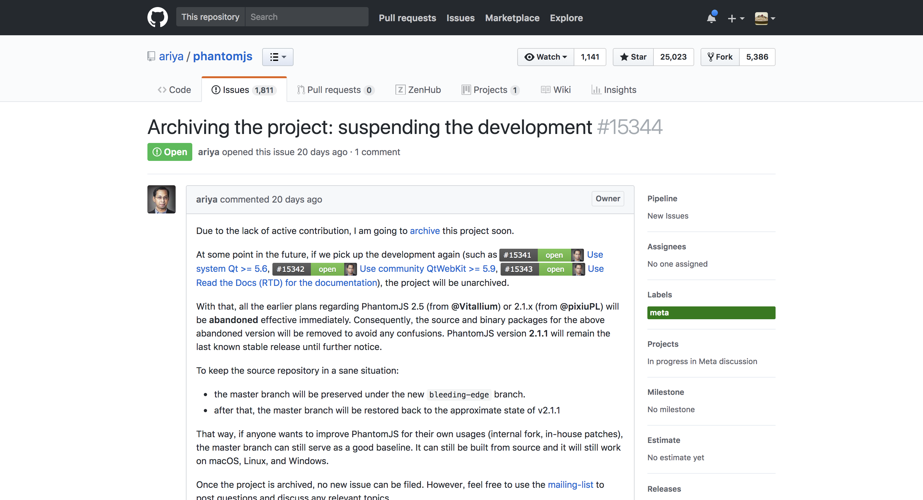Open the Wiki tab

point(556,90)
